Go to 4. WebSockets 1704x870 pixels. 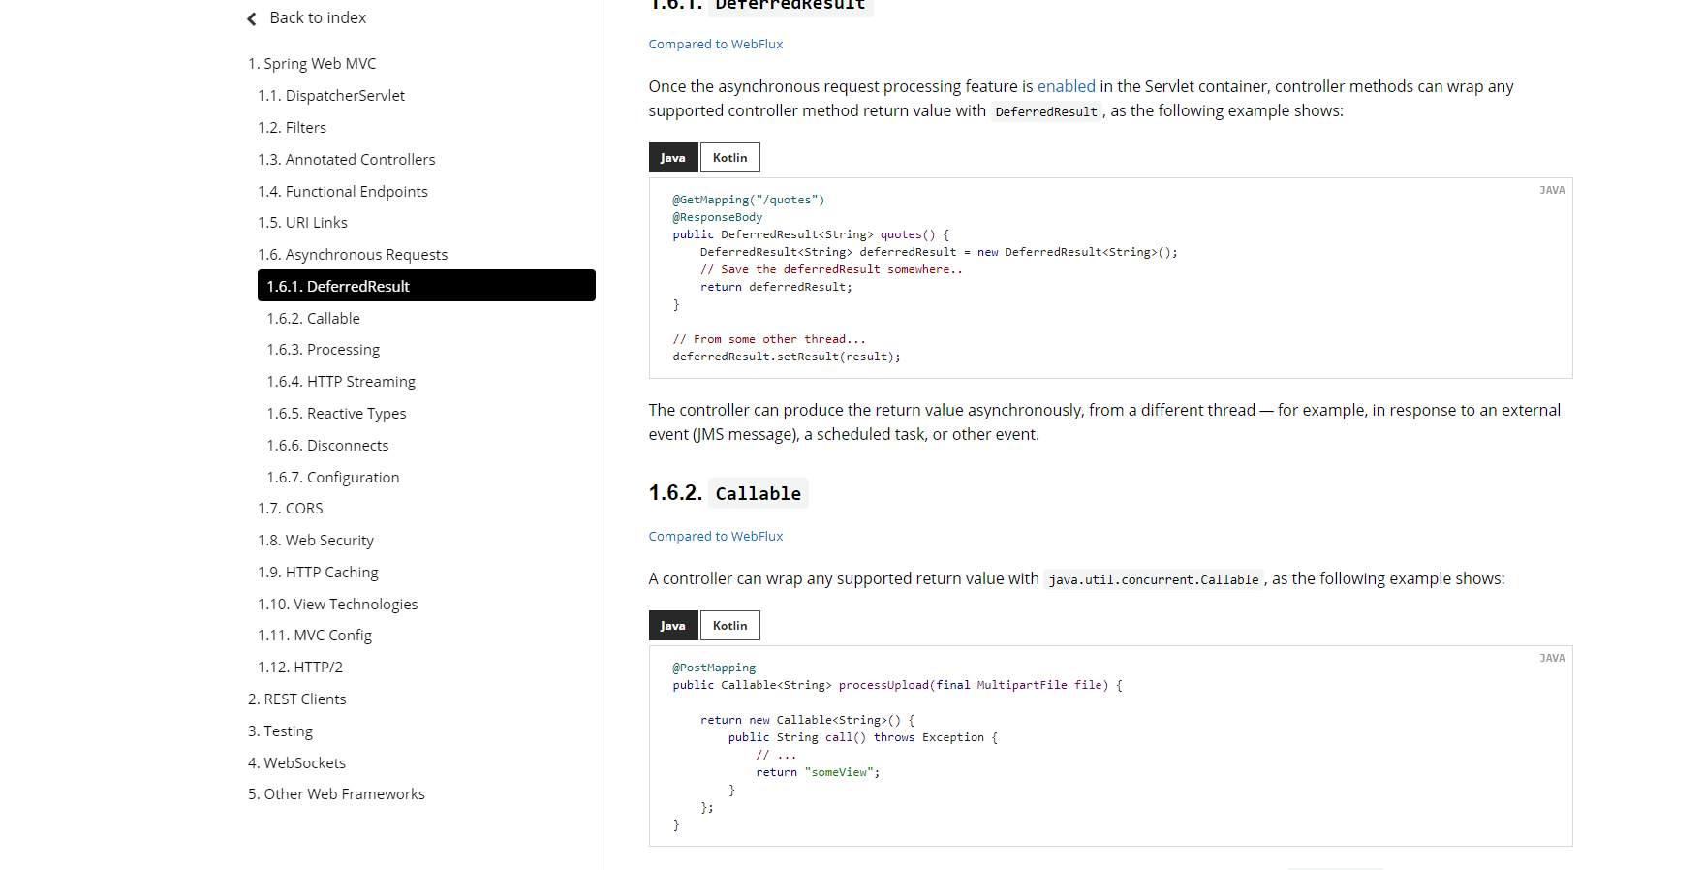pos(296,763)
